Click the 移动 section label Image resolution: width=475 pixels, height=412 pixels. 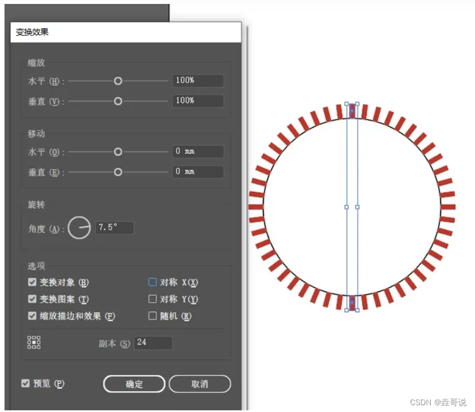click(x=36, y=134)
